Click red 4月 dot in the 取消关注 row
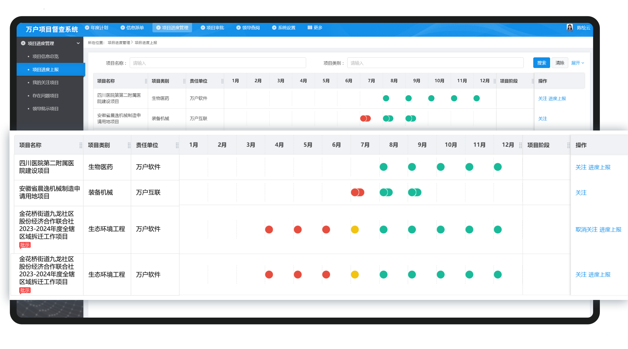Image resolution: width=628 pixels, height=349 pixels. tap(269, 230)
